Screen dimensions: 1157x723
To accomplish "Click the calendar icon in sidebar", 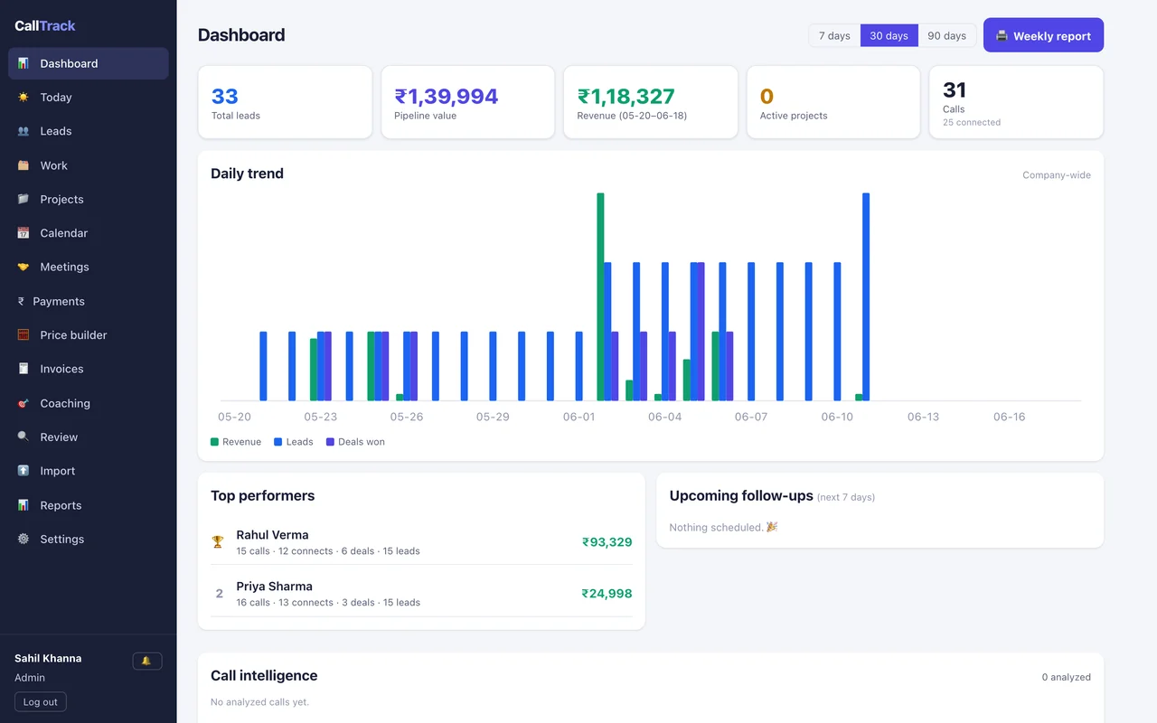I will (24, 233).
